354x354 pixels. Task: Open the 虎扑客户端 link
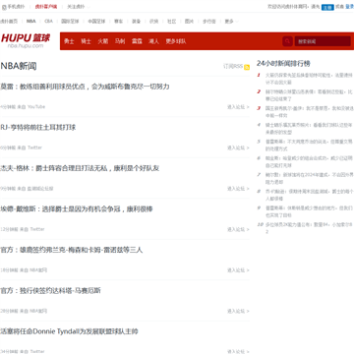[x=46, y=7]
